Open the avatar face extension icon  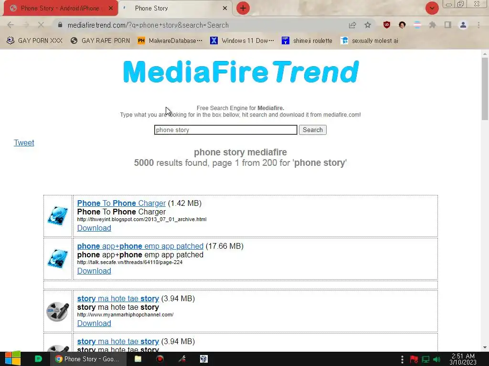coord(402,25)
